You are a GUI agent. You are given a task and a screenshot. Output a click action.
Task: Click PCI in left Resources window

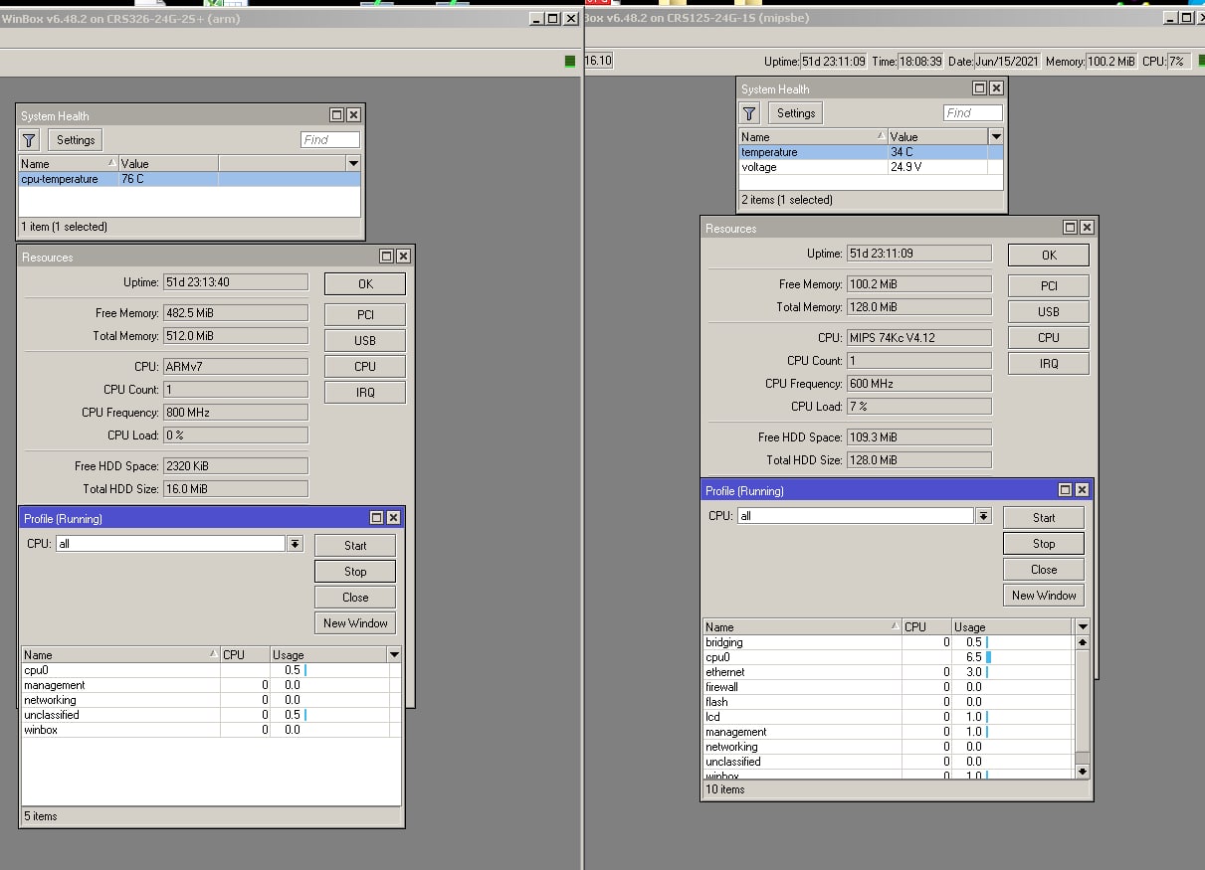(365, 314)
